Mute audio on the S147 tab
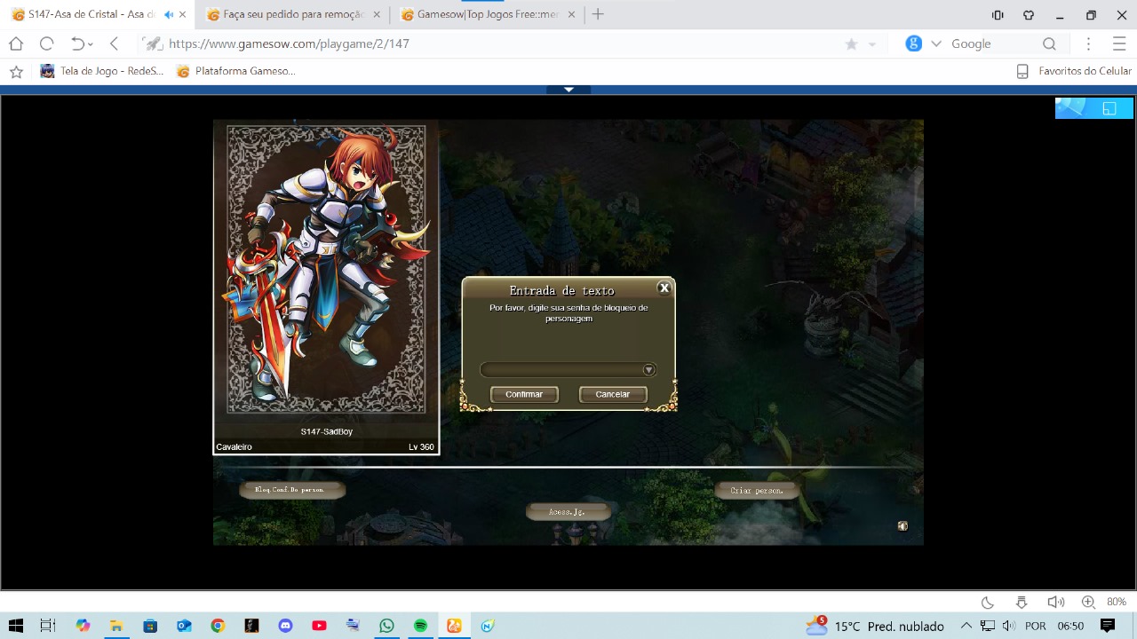Image resolution: width=1137 pixels, height=639 pixels. tap(169, 15)
